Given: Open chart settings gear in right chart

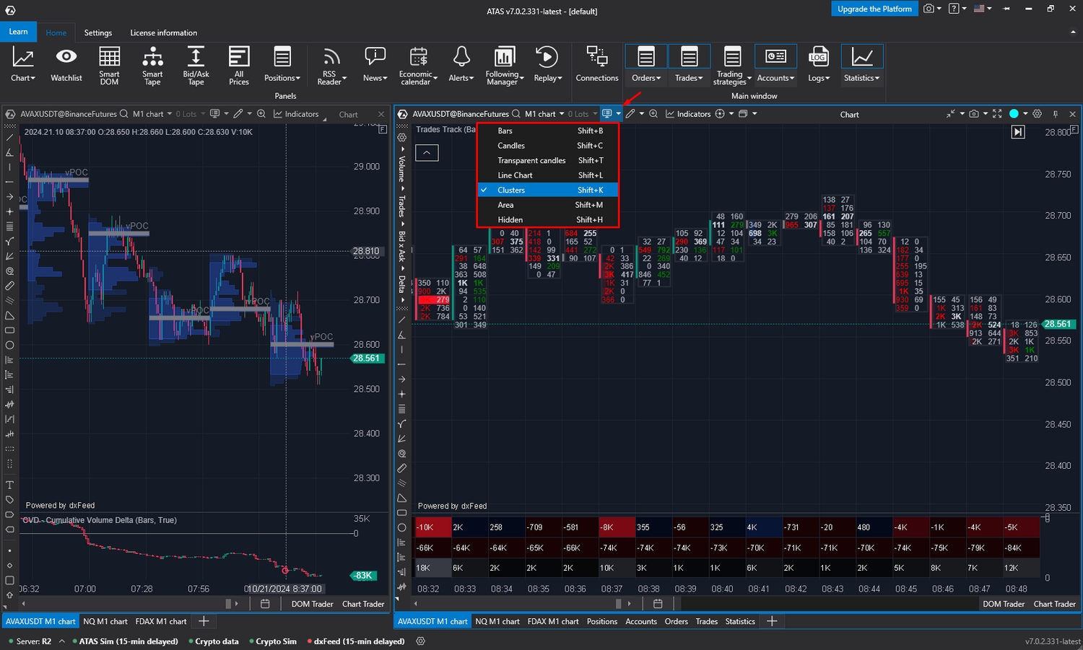Looking at the screenshot, I should pyautogui.click(x=1038, y=114).
